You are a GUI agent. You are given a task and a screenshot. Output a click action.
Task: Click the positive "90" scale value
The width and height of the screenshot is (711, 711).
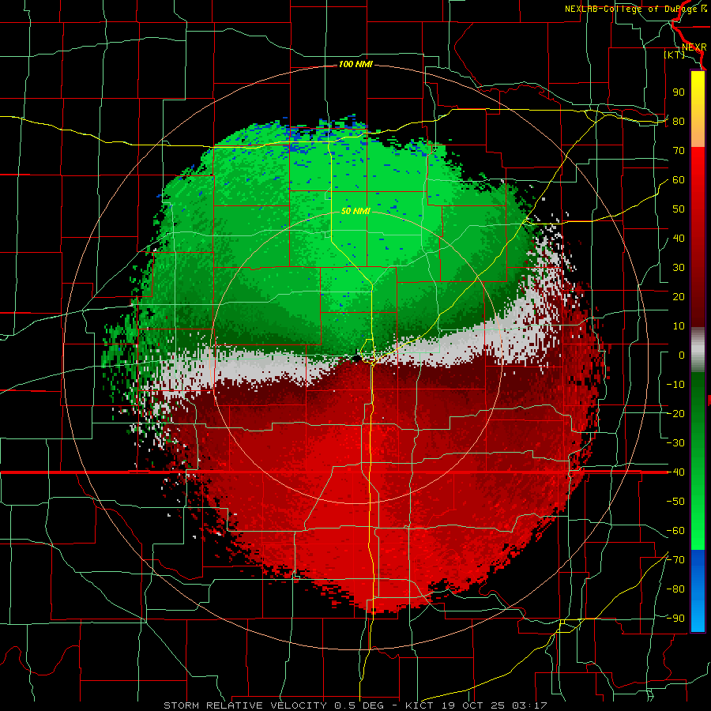[679, 92]
